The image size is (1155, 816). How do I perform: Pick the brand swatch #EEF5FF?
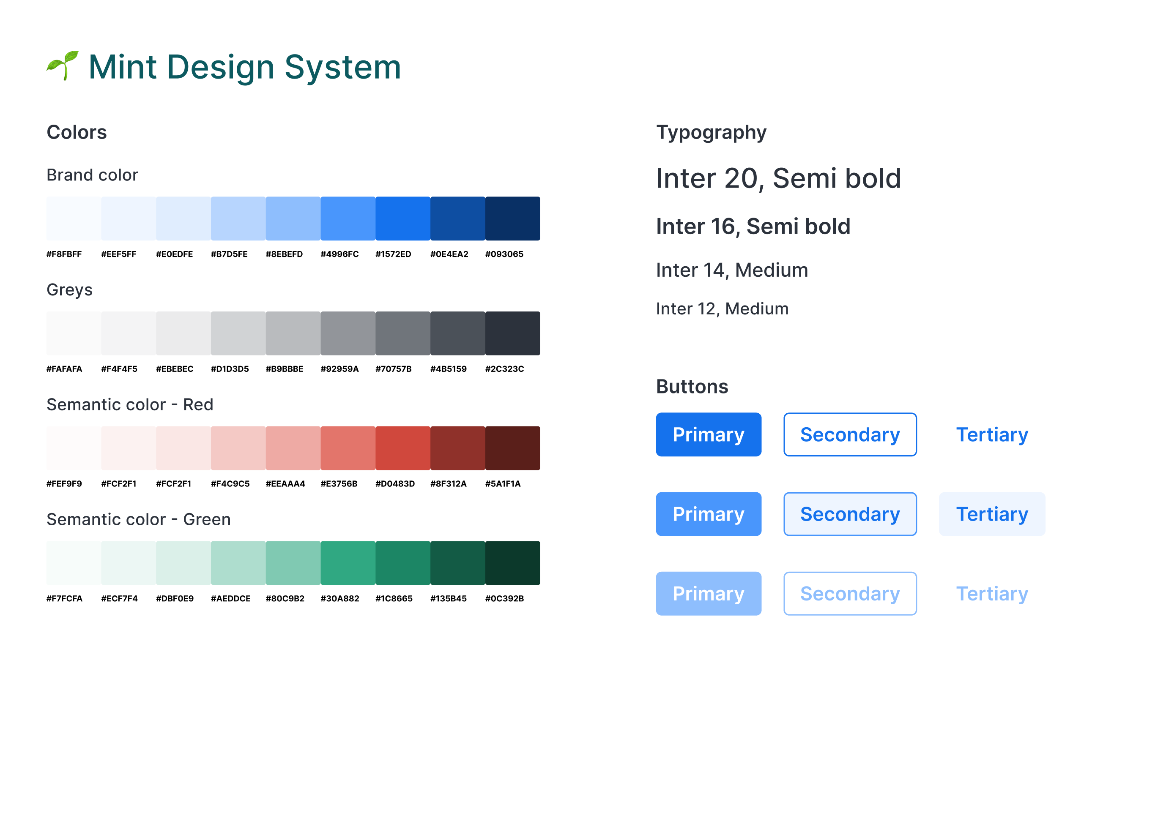coord(129,218)
